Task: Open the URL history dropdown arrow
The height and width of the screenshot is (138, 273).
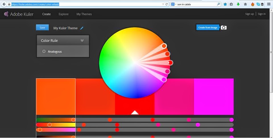Action: click(163, 4)
